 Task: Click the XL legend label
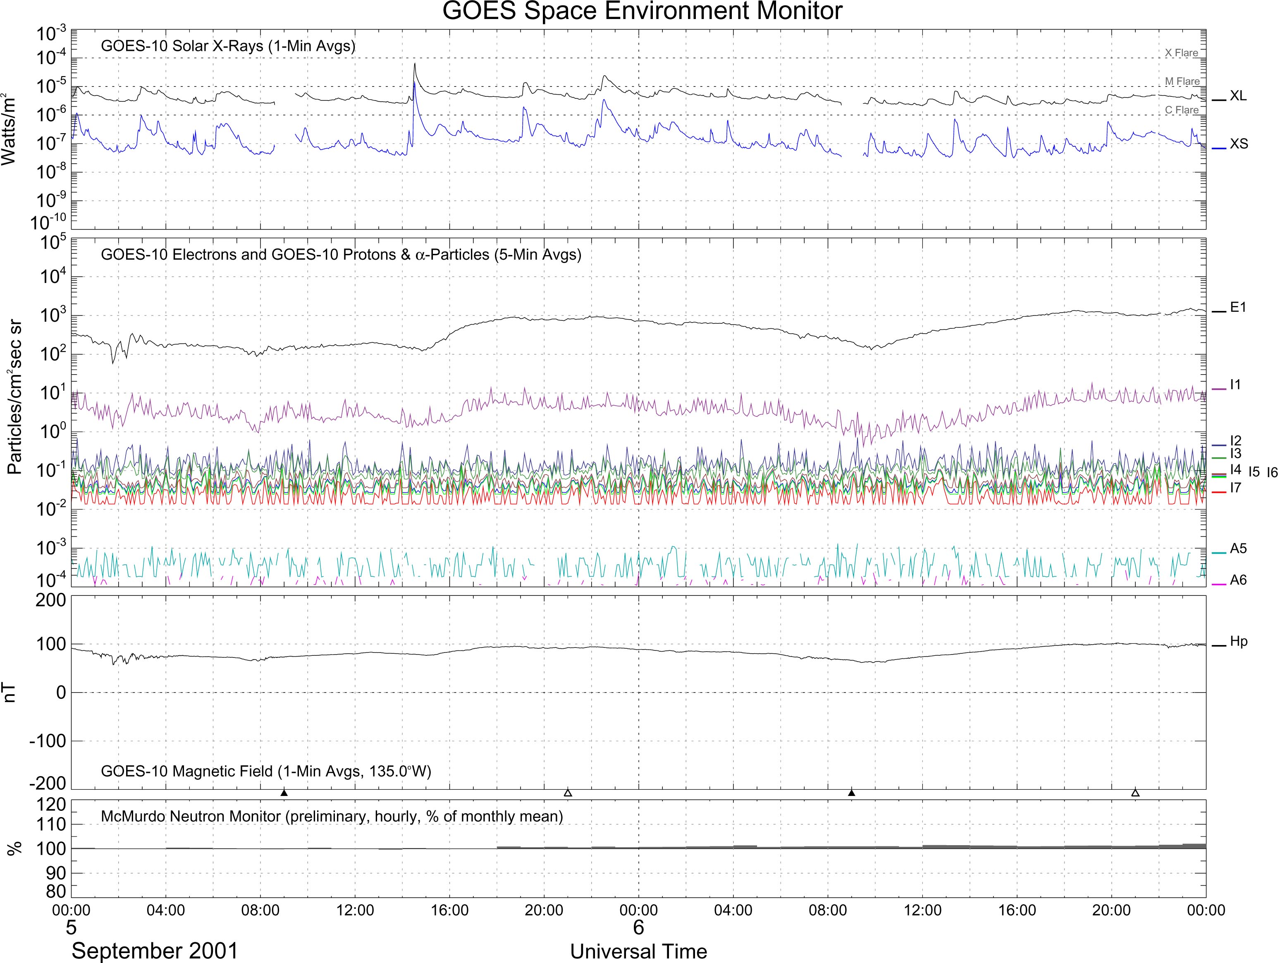point(1238,96)
